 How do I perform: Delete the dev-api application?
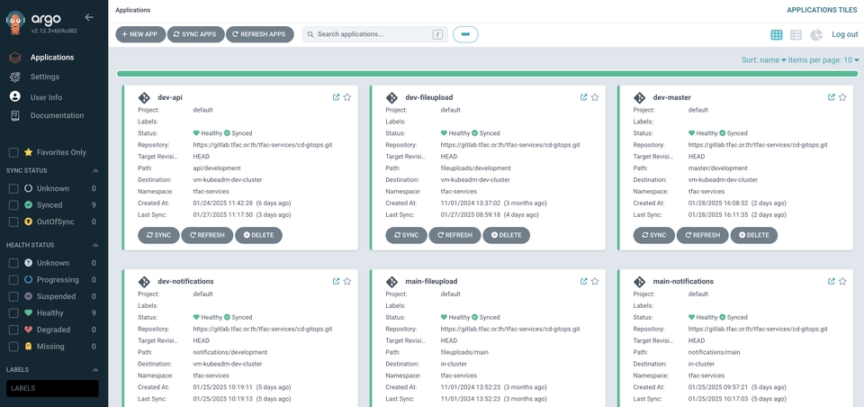click(258, 235)
